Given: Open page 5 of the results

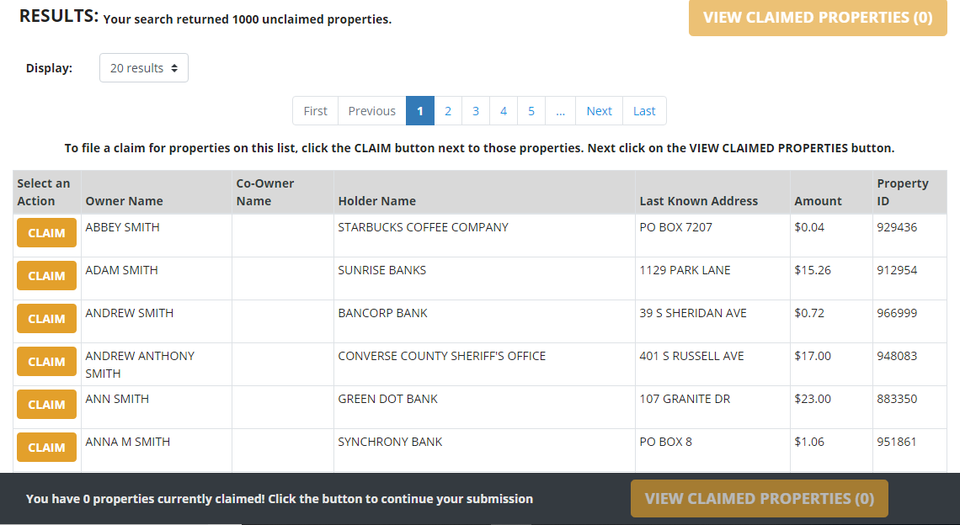Looking at the screenshot, I should tap(531, 110).
